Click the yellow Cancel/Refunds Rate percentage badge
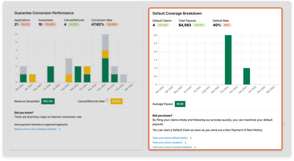Screen dimensions: 294x161 coord(116,101)
